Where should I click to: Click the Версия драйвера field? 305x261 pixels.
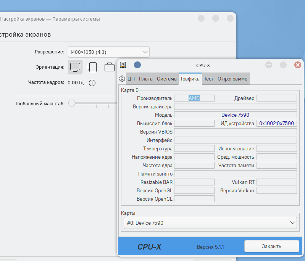click(x=236, y=106)
